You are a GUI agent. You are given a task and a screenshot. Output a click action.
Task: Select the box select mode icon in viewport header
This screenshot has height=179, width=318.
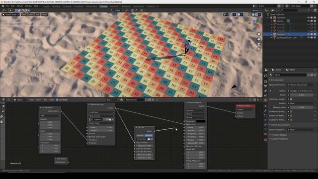coord(16,10)
